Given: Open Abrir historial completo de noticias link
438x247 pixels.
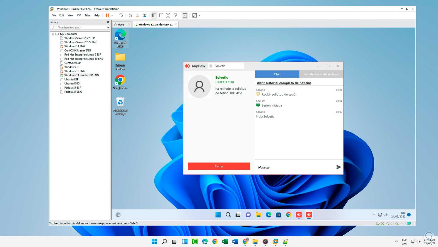Looking at the screenshot, I should [284, 83].
